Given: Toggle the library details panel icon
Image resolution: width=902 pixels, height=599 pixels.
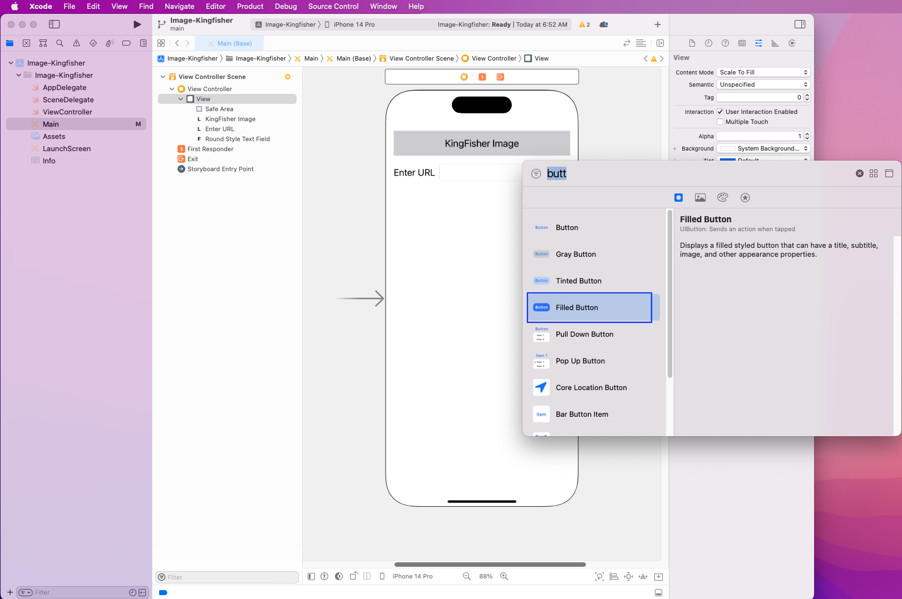Looking at the screenshot, I should 889,173.
